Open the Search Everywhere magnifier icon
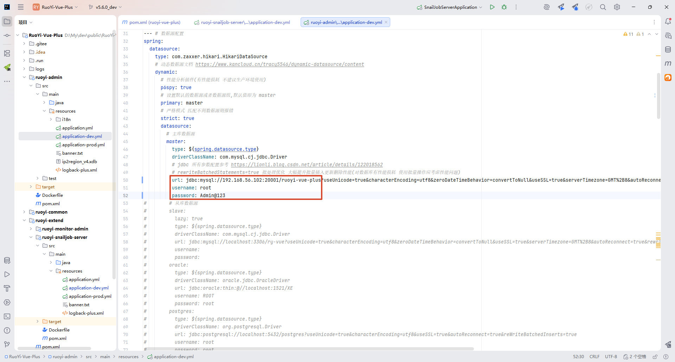Image resolution: width=675 pixels, height=362 pixels. [603, 7]
